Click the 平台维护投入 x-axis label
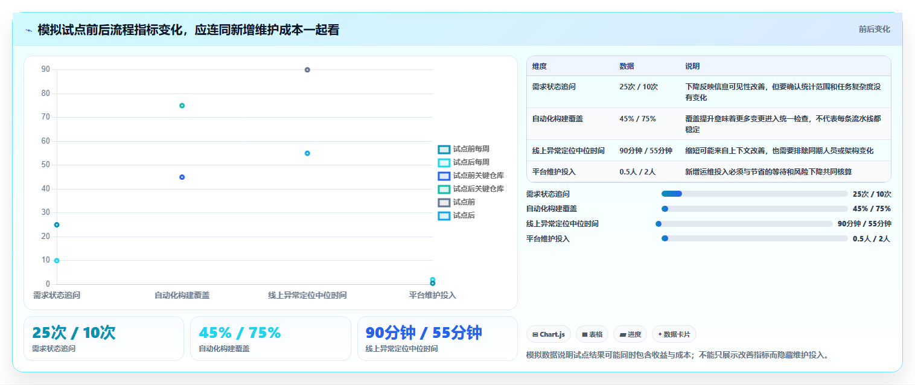This screenshot has height=385, width=915. tap(432, 295)
